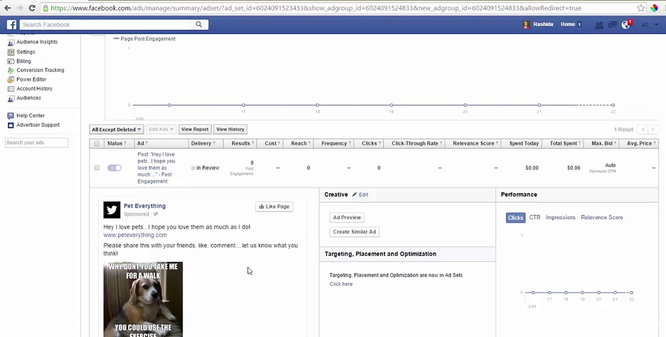Click the Create Similar Ad button
666x337 pixels.
[355, 232]
